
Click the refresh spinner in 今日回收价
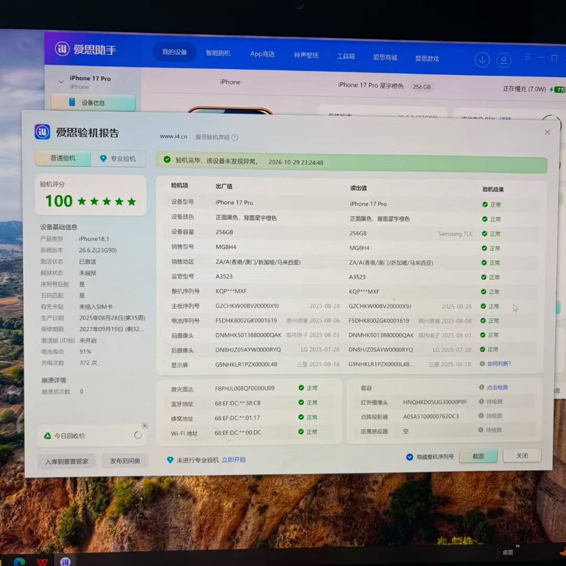[x=138, y=435]
